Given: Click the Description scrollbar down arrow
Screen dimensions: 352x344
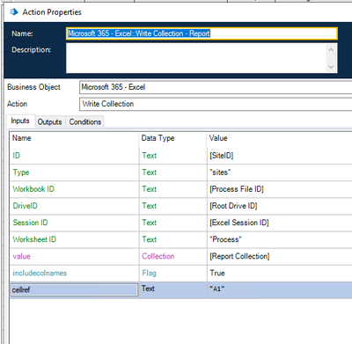Looking at the screenshot, I should click(x=331, y=67).
